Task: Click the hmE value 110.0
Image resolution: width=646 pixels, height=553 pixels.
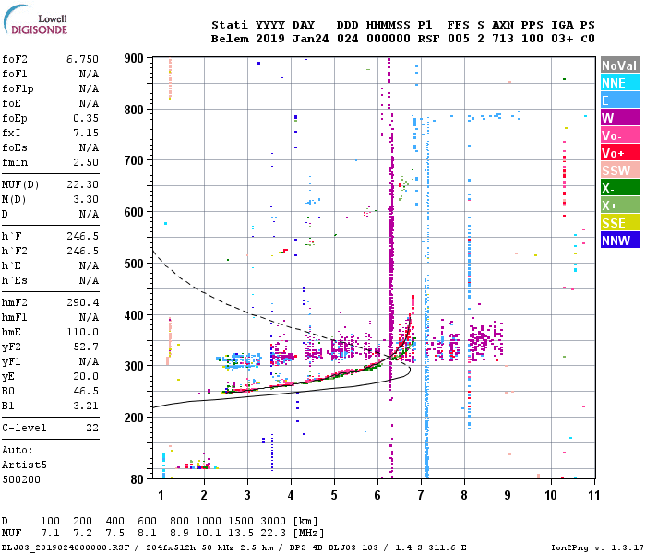Action: (x=83, y=332)
